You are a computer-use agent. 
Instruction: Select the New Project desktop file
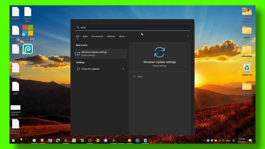tap(15, 32)
